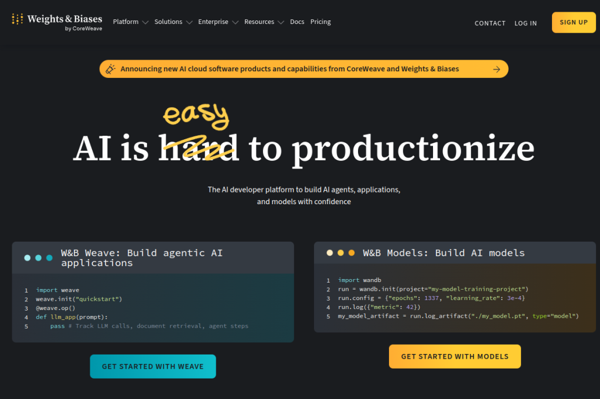Click the 'run = wandb.init(...)' code line
This screenshot has width=600, height=399.
[433, 289]
